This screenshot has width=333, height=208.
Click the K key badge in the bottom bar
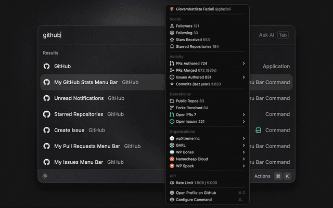(287, 176)
